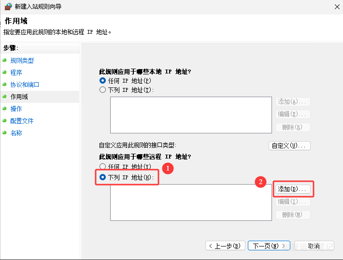343x260 pixels.
Task: Click the 自定义(U)... interface type button
Action: (x=289, y=145)
